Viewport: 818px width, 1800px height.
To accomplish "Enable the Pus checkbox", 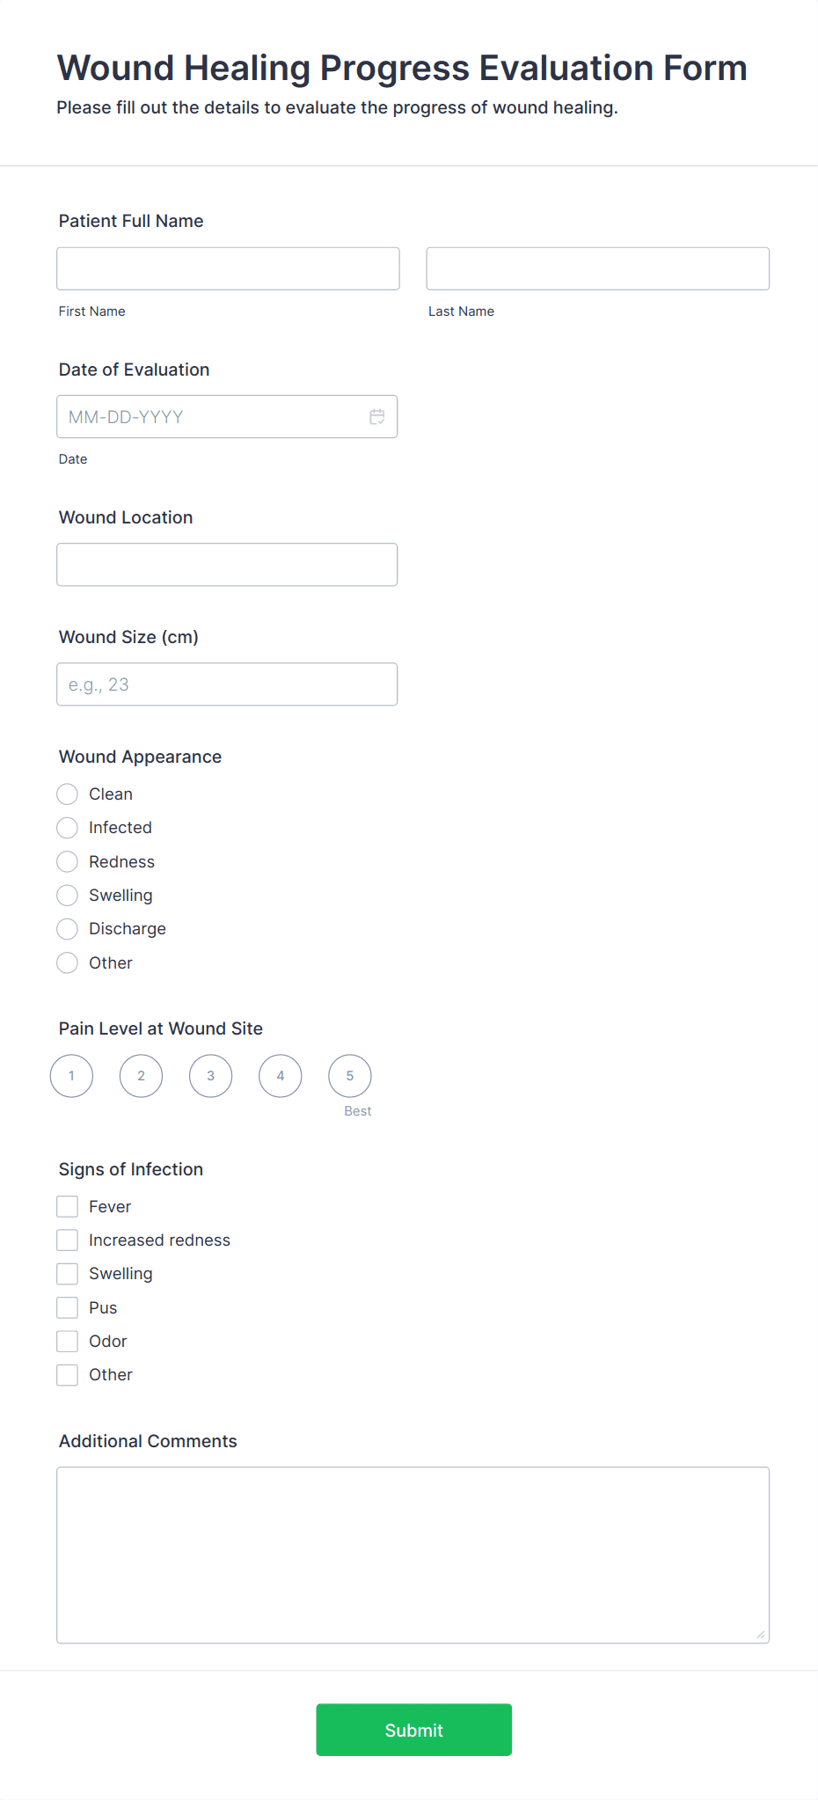I will pos(68,1308).
